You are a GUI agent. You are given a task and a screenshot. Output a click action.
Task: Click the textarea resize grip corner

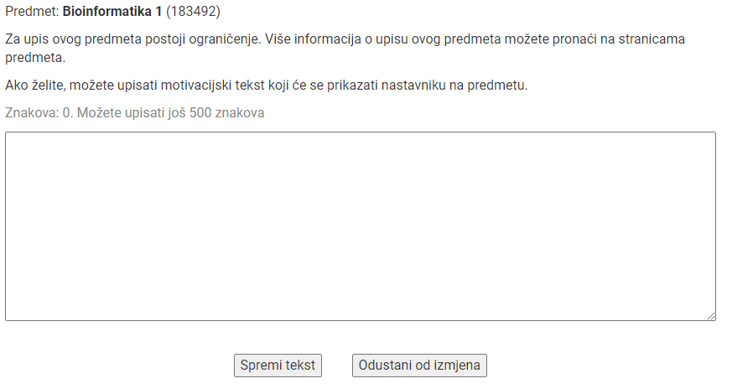point(711,316)
